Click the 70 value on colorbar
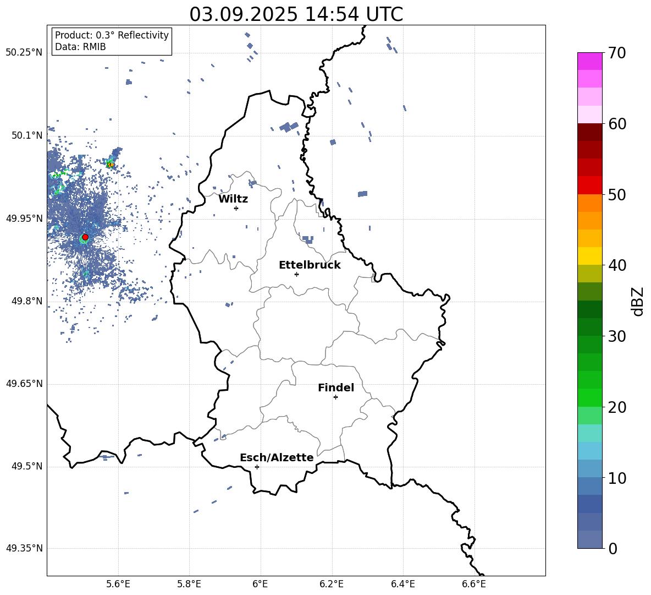Image resolution: width=651 pixels, height=595 pixels. pos(617,53)
